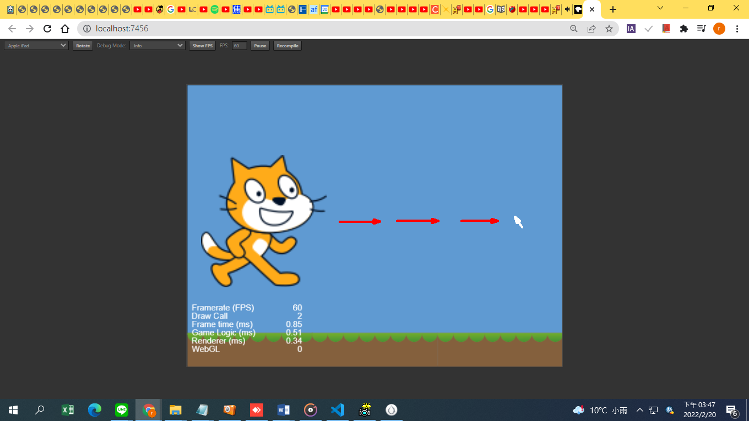Click the Recompile button
The height and width of the screenshot is (421, 749).
[287, 46]
